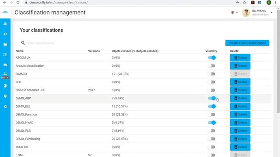Screen dimensions: 280x157
Task: Select the DEMO_Function classification name
Action: (x=26, y=114)
